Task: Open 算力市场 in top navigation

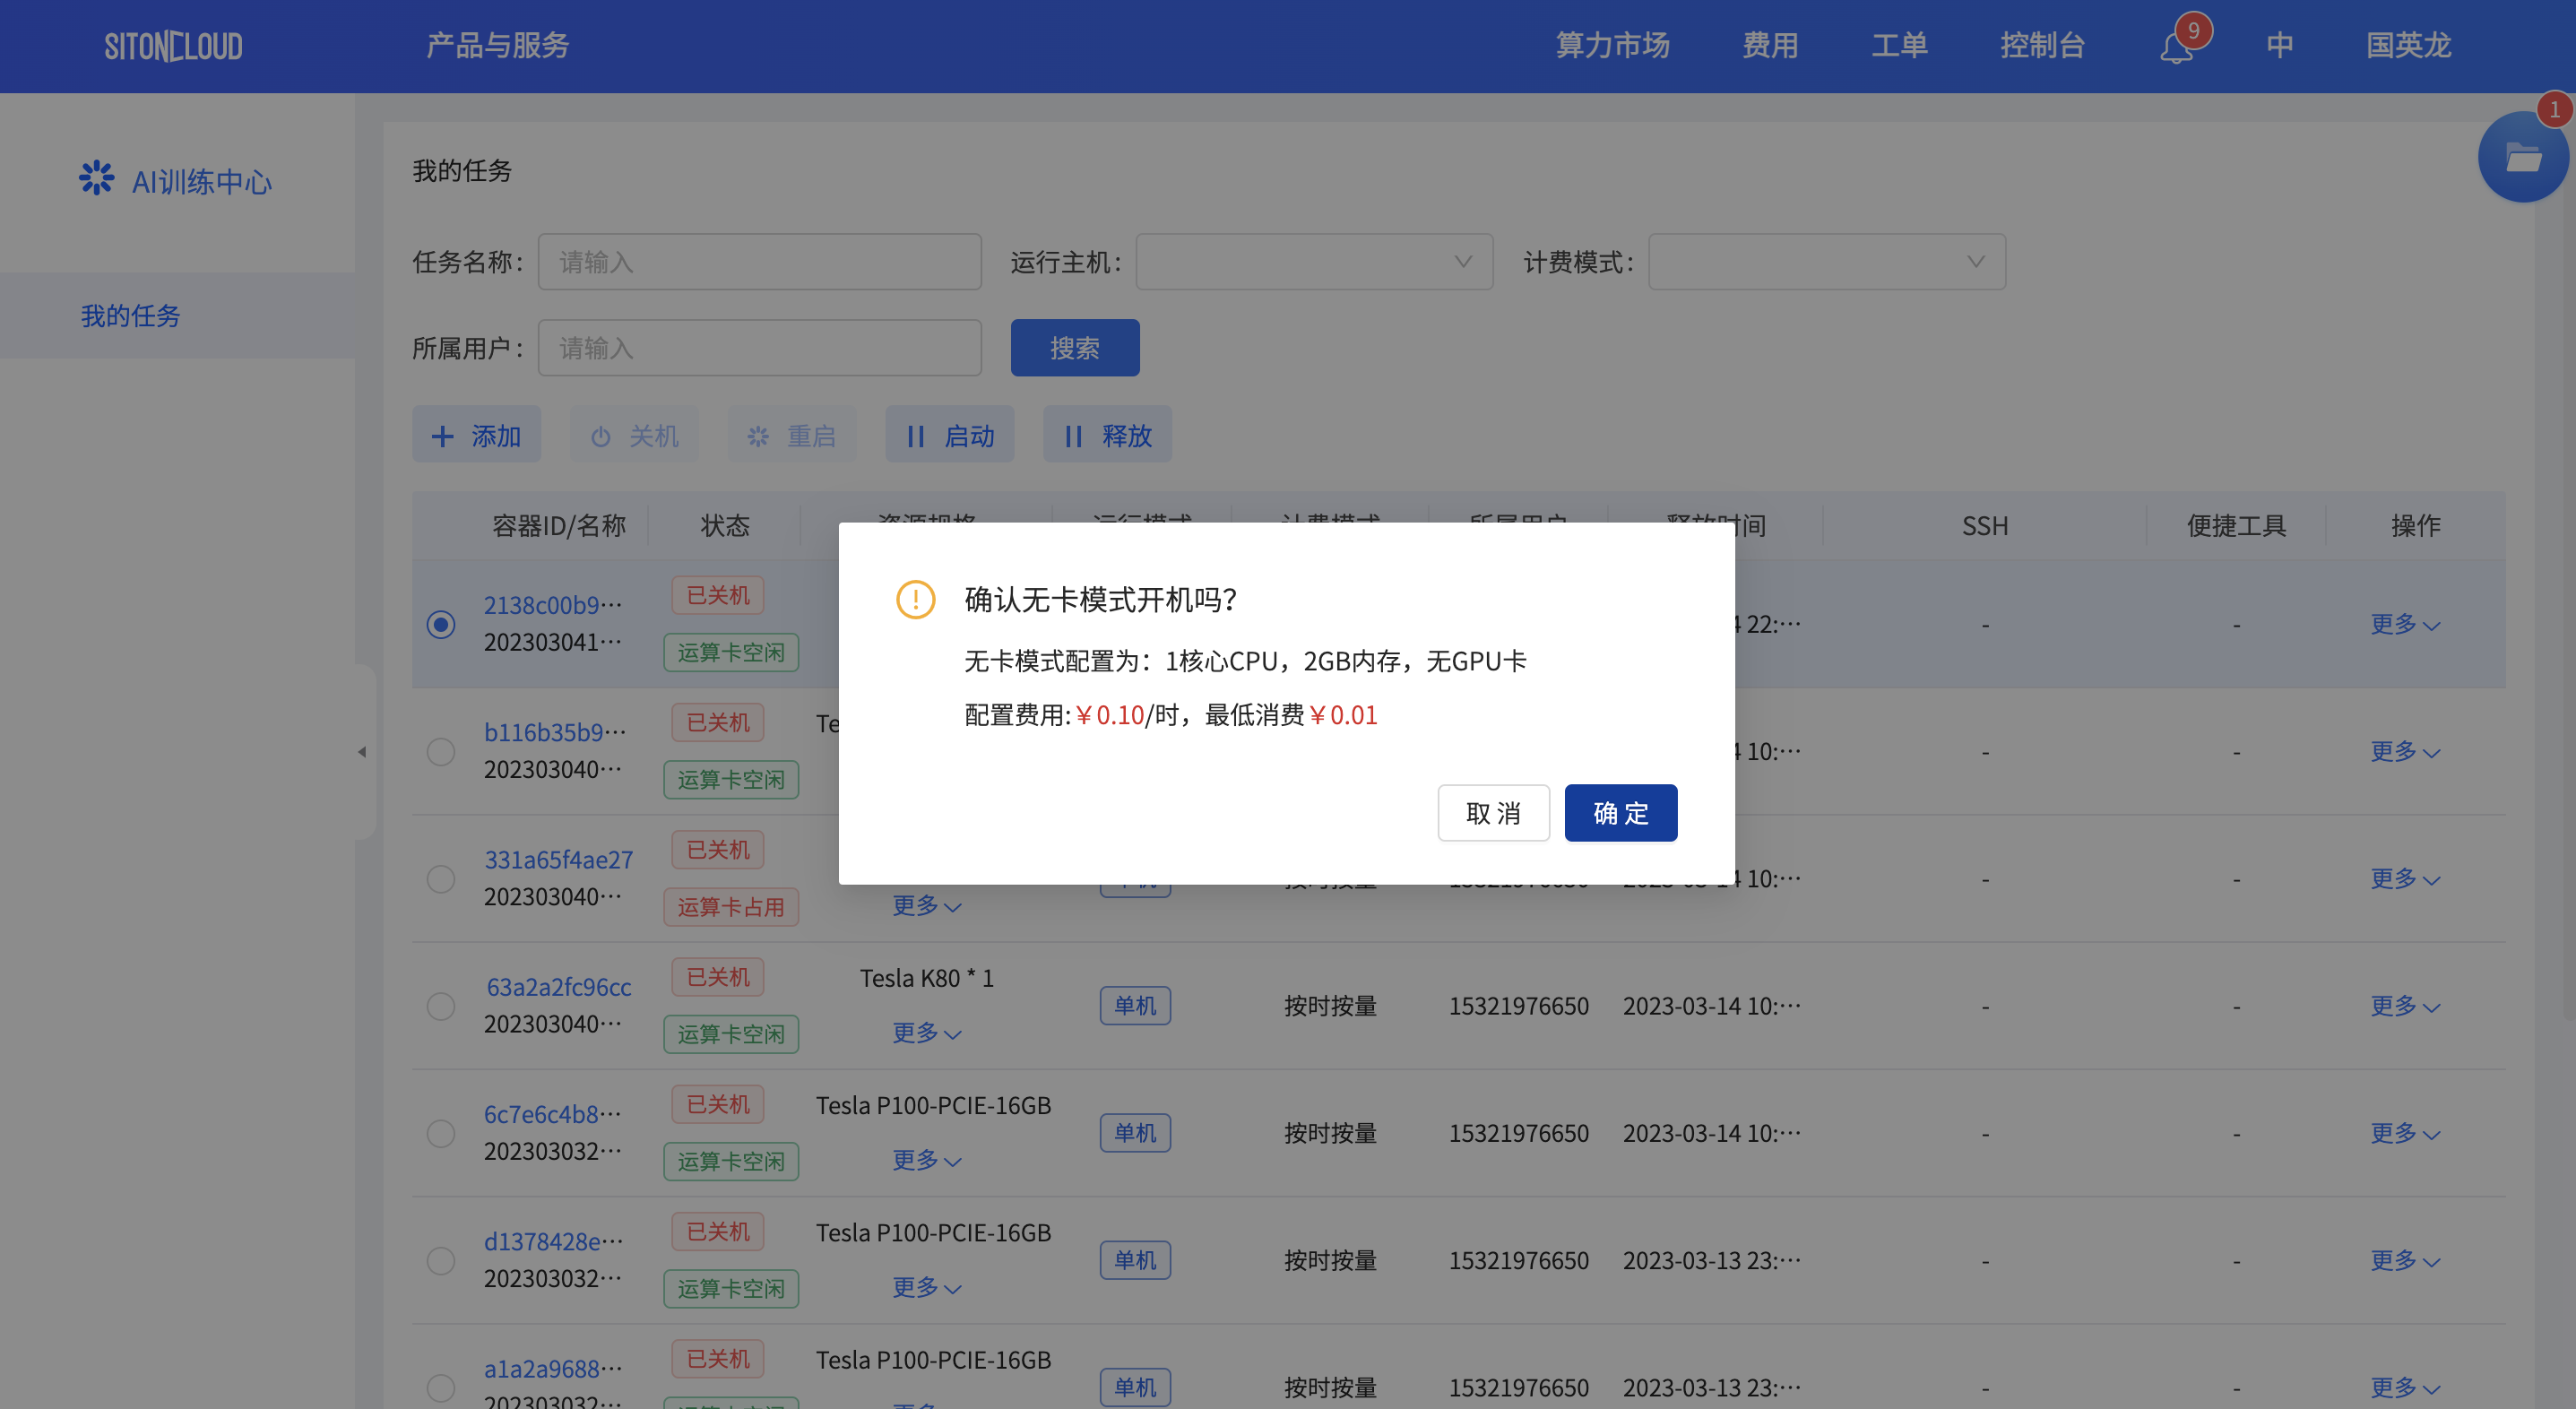Action: point(1612,45)
